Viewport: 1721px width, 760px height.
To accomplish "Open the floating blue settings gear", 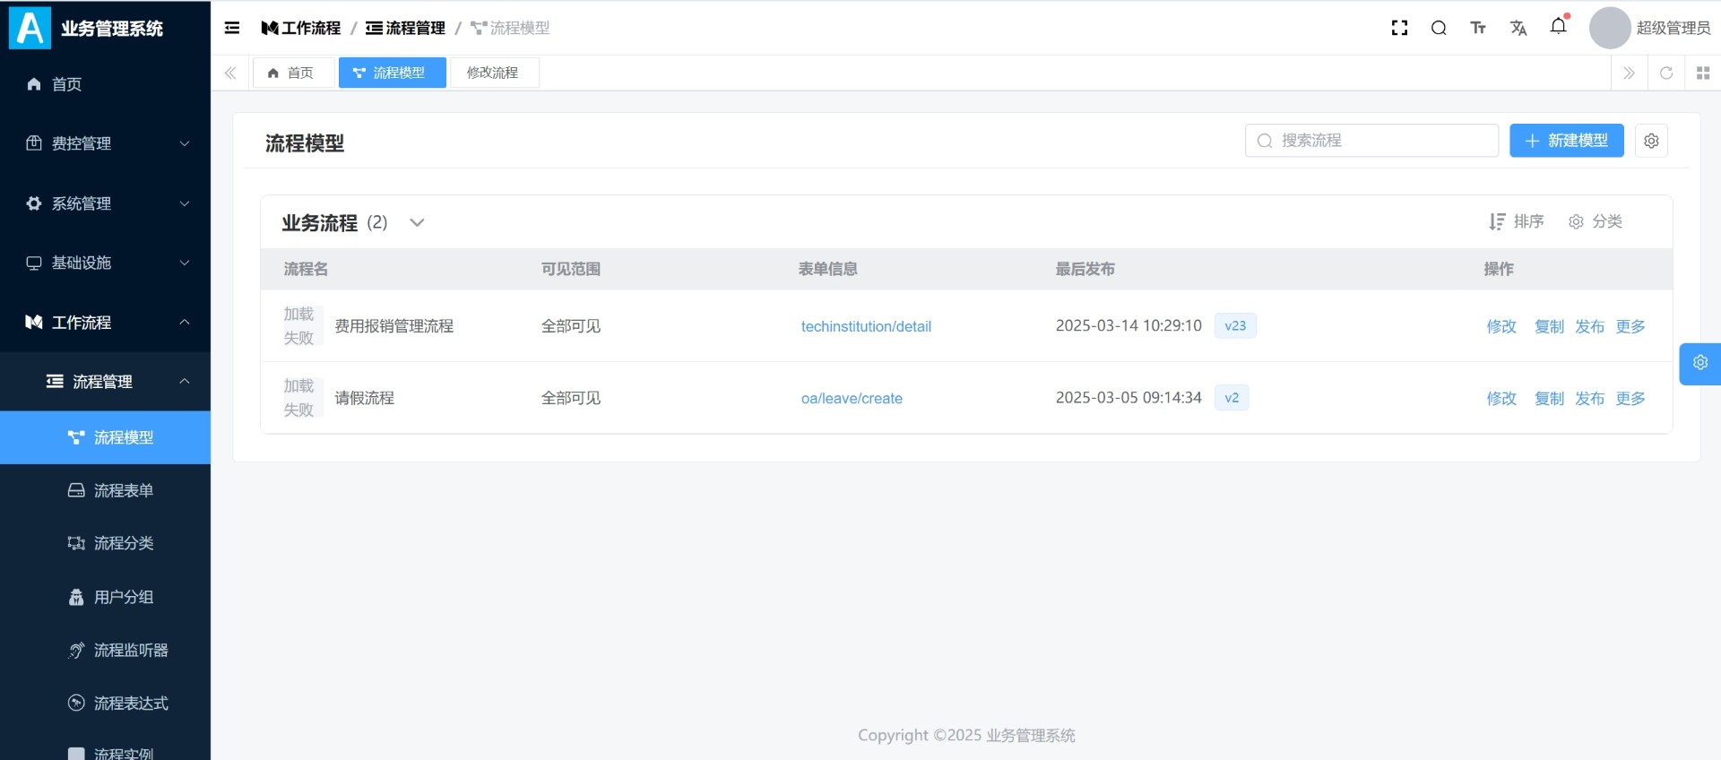I will pos(1700,363).
